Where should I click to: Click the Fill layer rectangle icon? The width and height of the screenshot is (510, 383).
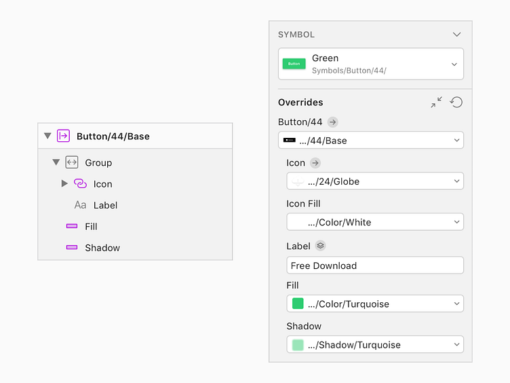click(x=72, y=226)
